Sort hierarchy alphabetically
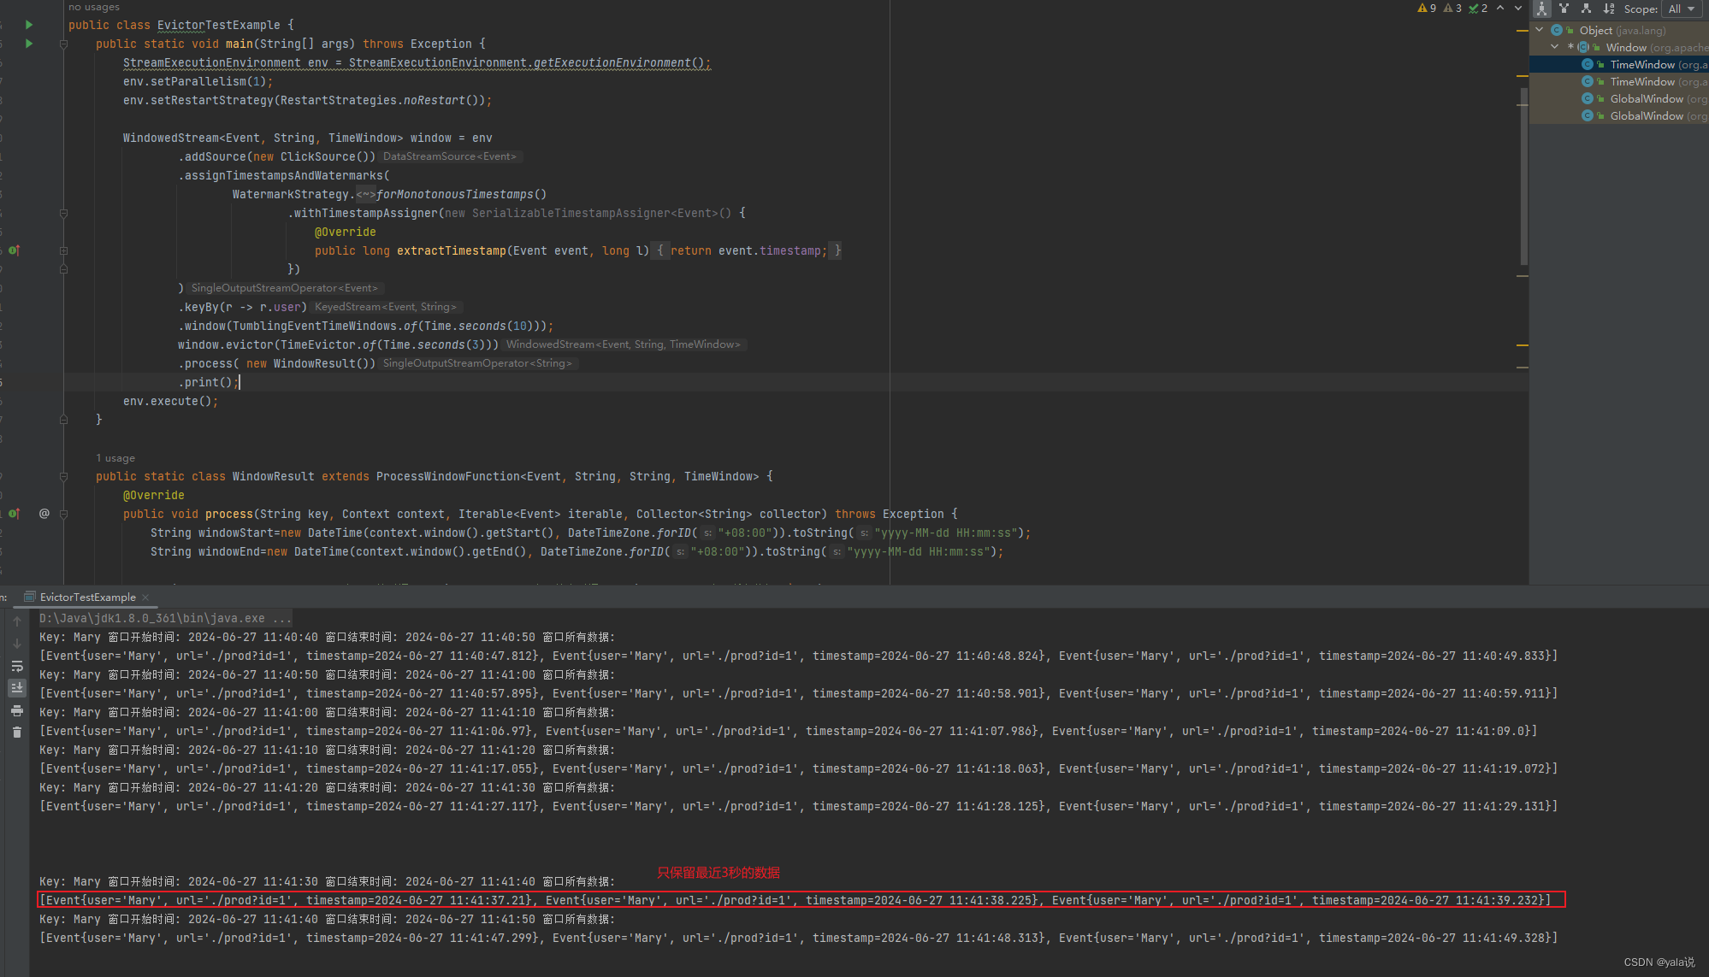Screen dimensions: 1709x977 (1608, 9)
